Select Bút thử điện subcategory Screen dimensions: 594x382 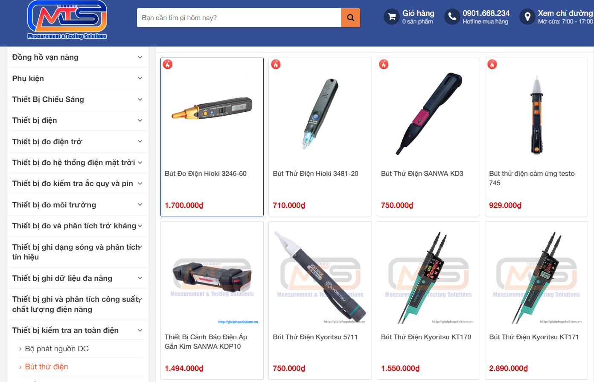click(47, 367)
